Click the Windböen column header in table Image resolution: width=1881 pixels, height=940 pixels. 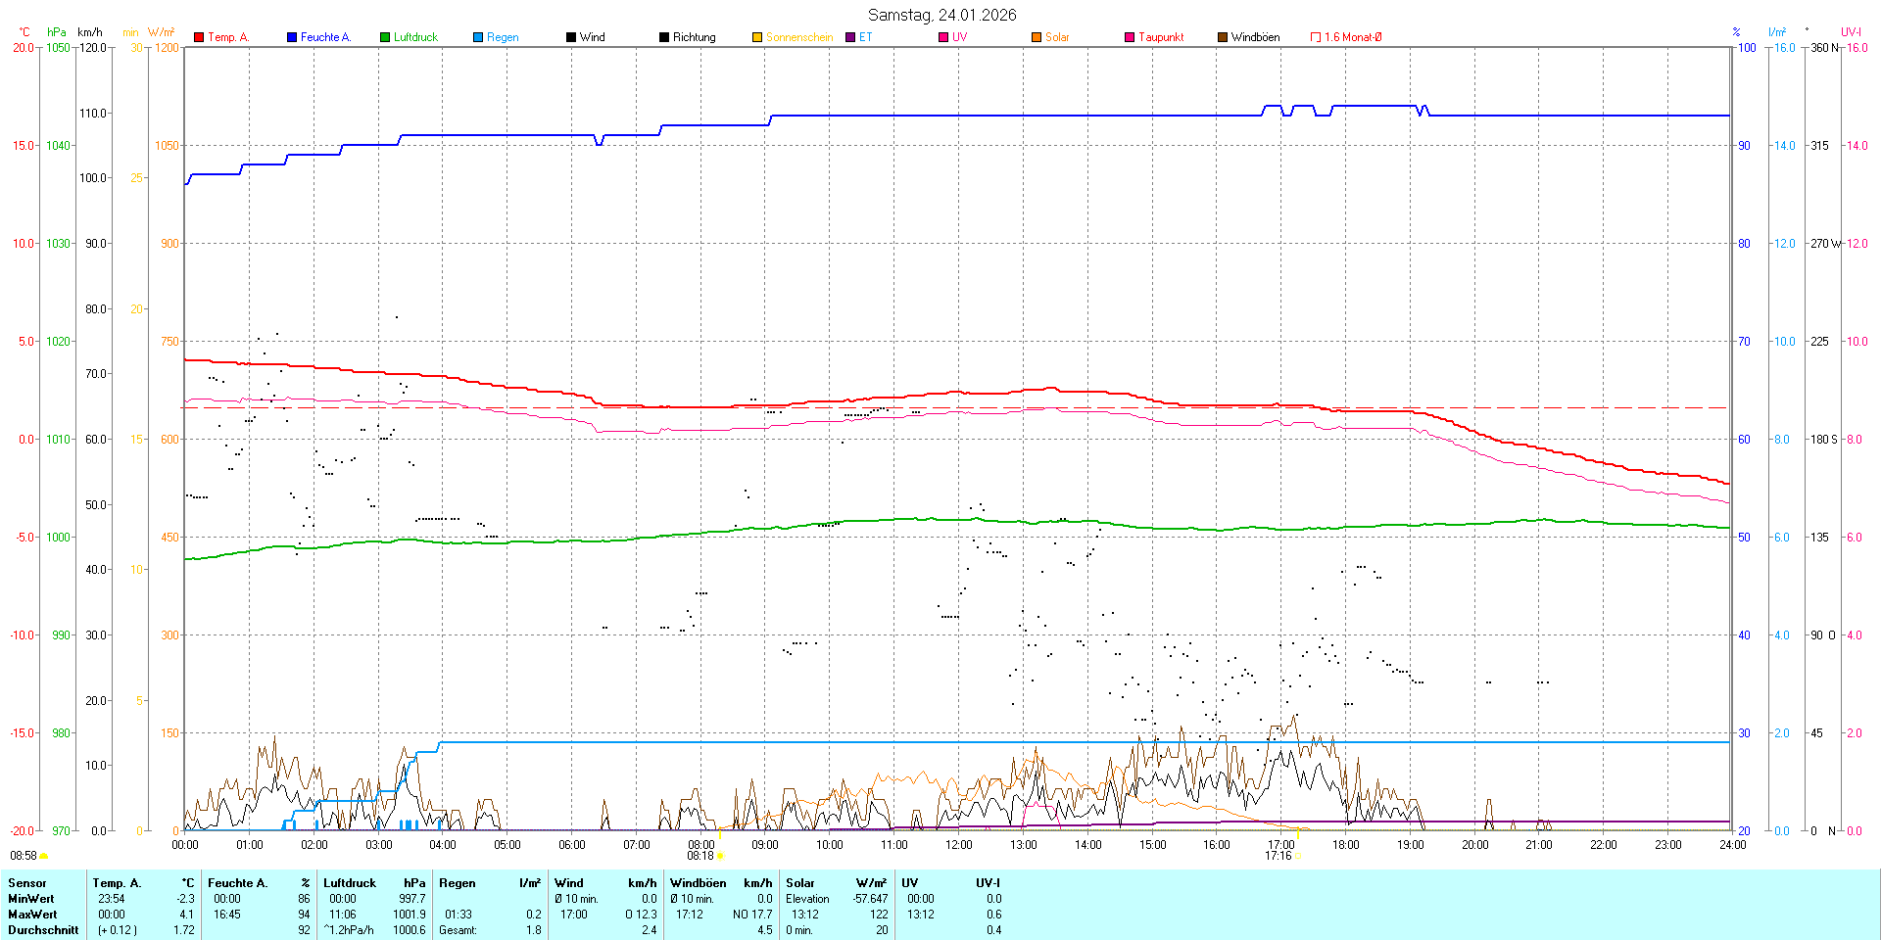(x=699, y=883)
